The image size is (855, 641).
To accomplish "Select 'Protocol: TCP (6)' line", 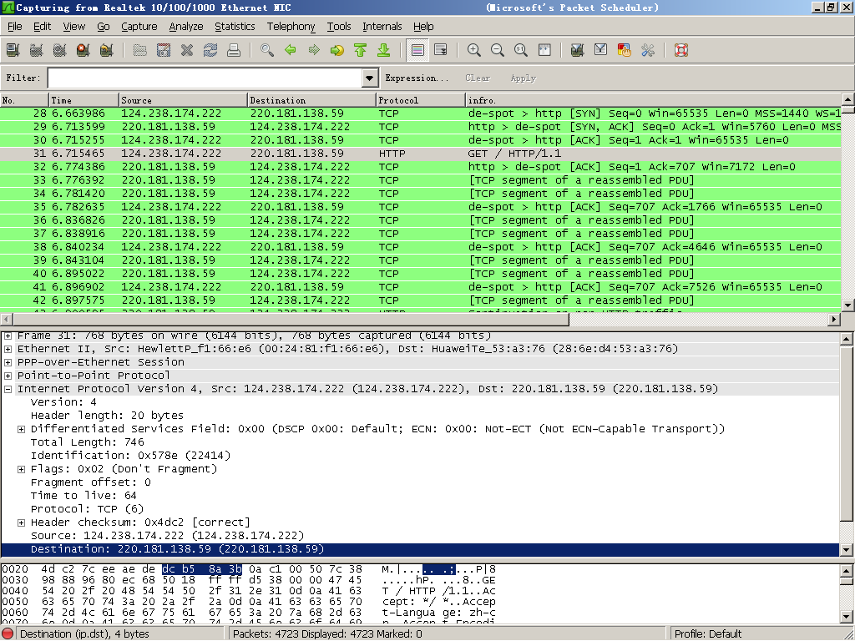I will click(x=87, y=509).
